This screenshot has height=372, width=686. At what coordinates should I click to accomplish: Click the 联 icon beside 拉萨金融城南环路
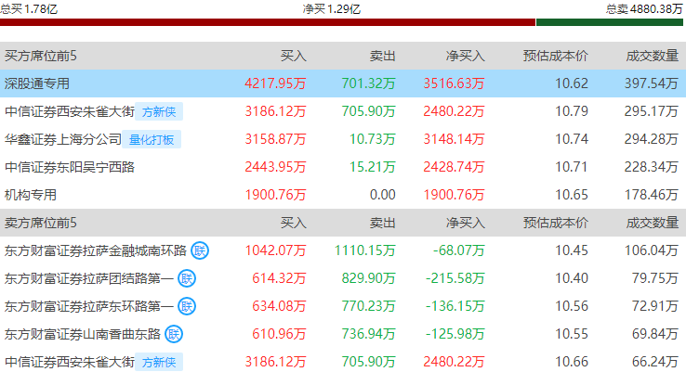(x=200, y=250)
